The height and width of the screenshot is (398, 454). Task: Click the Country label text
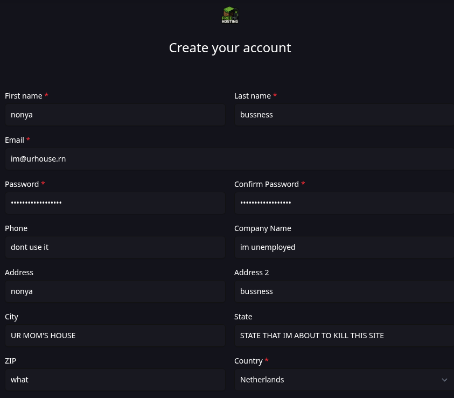pyautogui.click(x=248, y=361)
